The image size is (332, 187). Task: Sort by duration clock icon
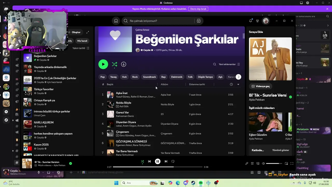tap(231, 84)
